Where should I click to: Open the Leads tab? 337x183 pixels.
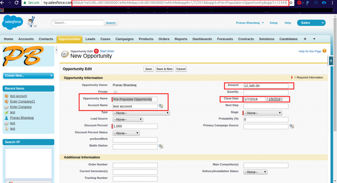point(91,39)
